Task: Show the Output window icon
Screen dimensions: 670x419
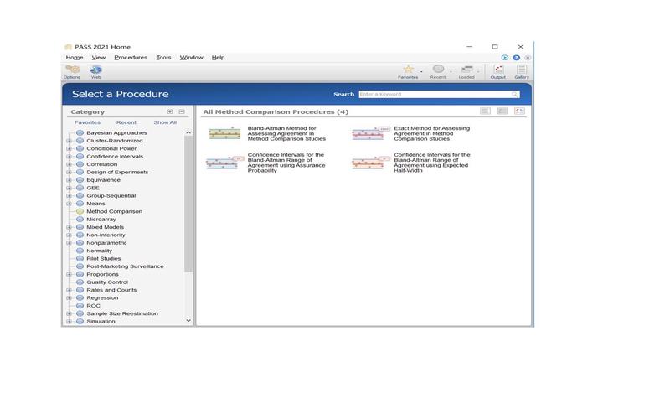Action: [498, 70]
